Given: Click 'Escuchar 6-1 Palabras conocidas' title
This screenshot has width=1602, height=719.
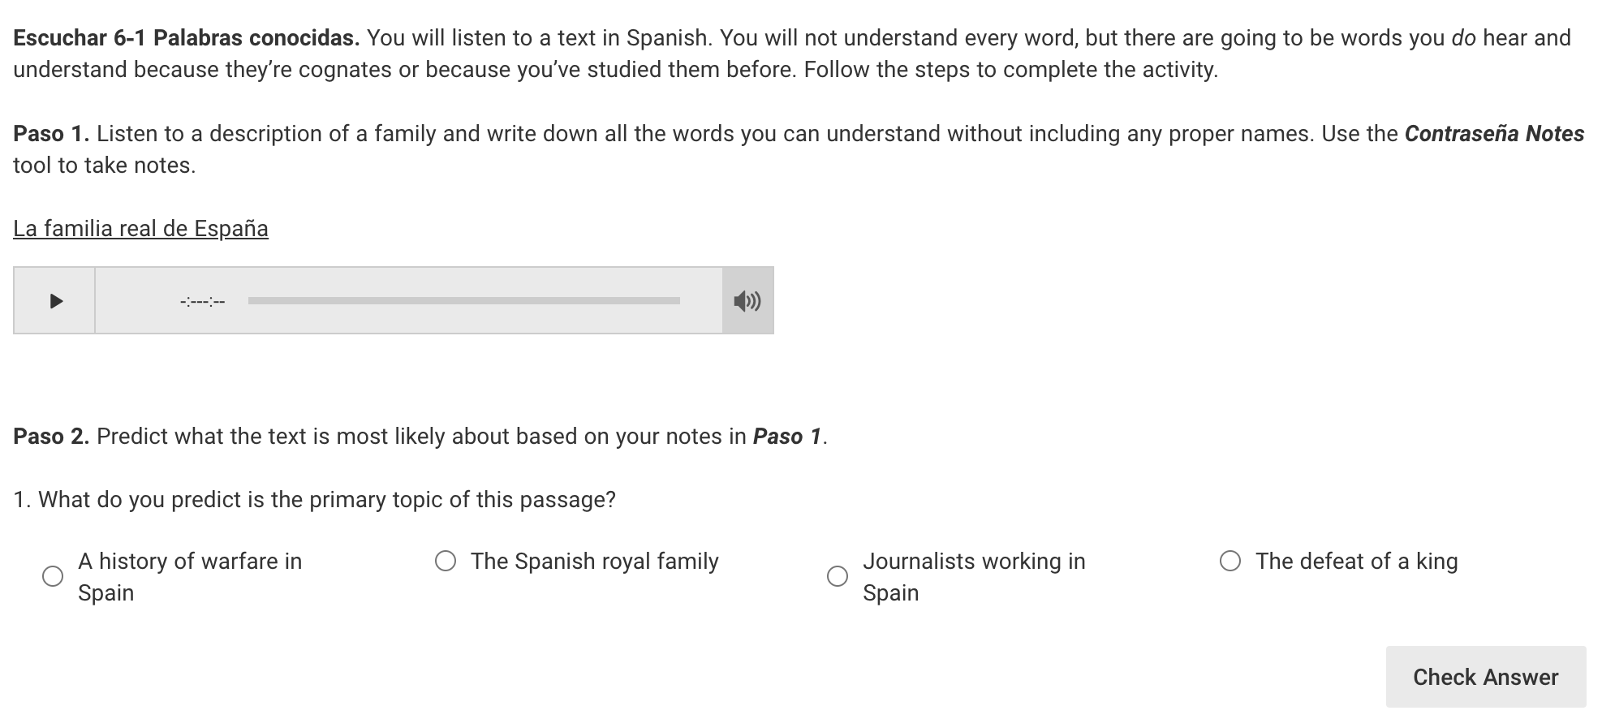Looking at the screenshot, I should click(x=186, y=38).
